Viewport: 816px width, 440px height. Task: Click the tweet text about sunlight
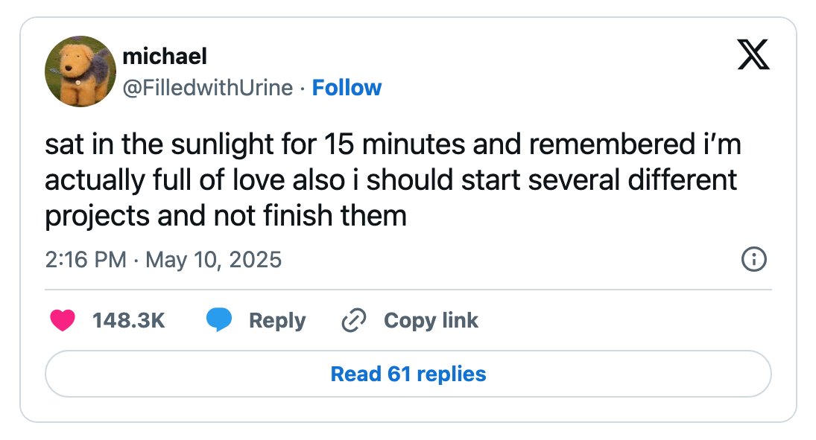point(393,179)
